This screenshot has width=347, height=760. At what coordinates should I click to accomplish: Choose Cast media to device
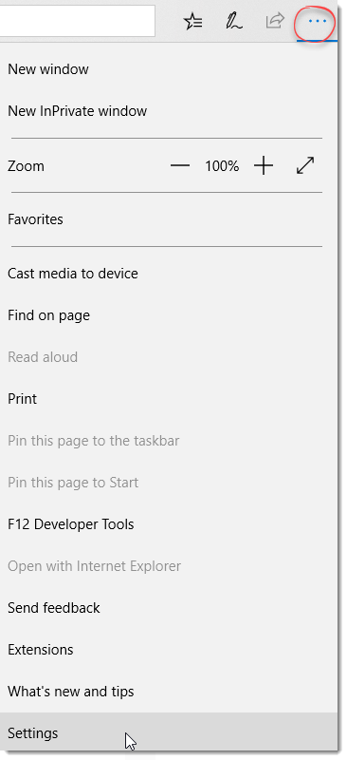[169, 274]
